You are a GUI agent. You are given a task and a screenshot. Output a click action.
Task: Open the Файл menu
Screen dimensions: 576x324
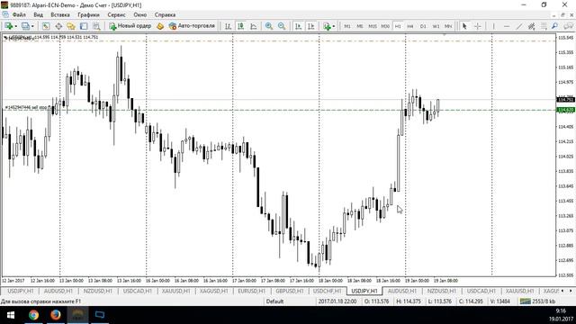[x=19, y=15]
